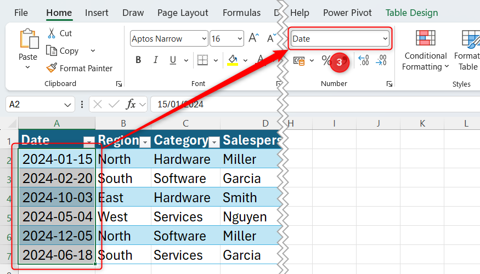
Task: Open Clipboard group dialog launcher
Action: (x=119, y=84)
